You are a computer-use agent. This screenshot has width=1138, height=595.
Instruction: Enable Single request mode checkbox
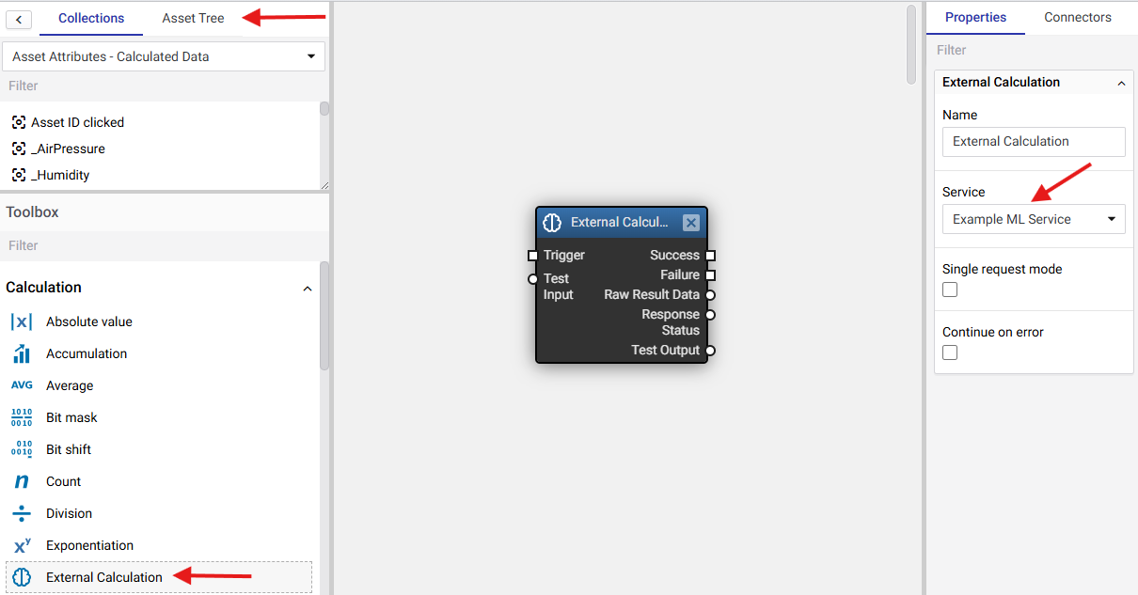point(950,290)
